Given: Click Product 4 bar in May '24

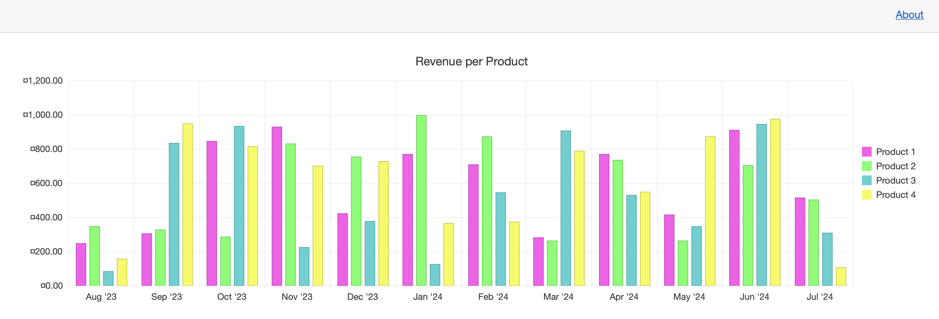Looking at the screenshot, I should coord(710,211).
